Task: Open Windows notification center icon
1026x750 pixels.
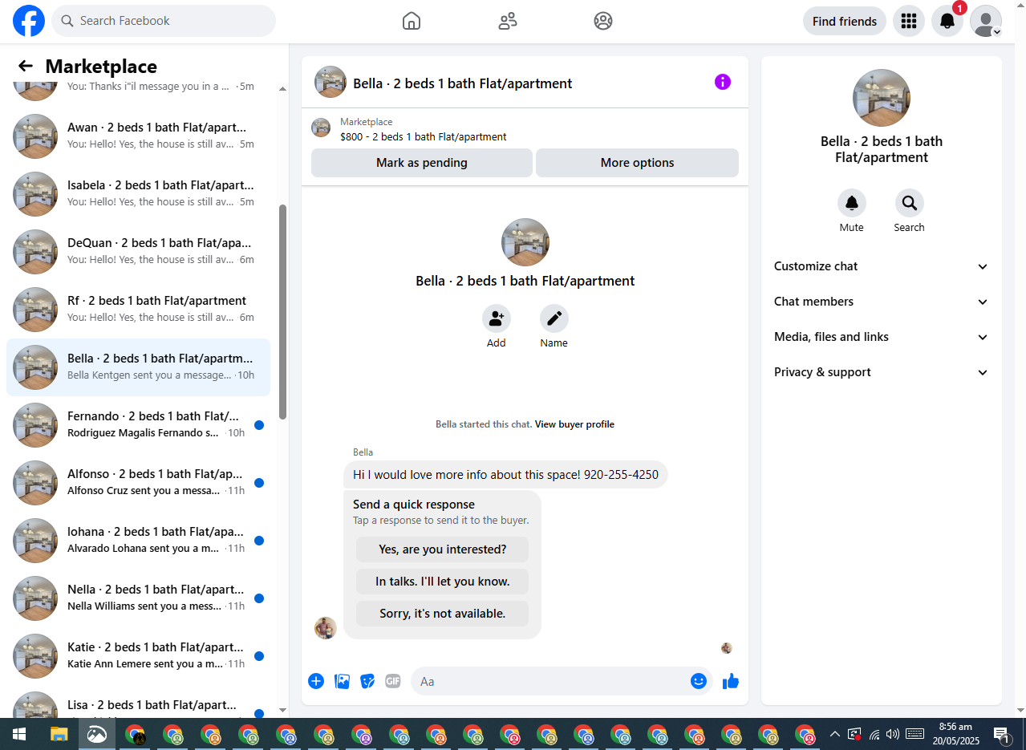Action: [x=1002, y=734]
